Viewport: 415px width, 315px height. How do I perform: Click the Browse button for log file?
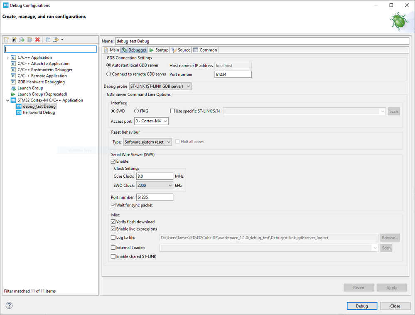(x=390, y=238)
